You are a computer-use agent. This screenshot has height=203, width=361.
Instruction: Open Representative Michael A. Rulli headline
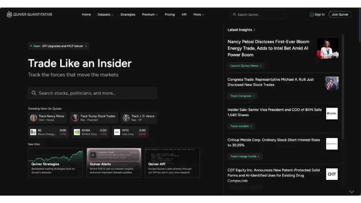point(270,82)
